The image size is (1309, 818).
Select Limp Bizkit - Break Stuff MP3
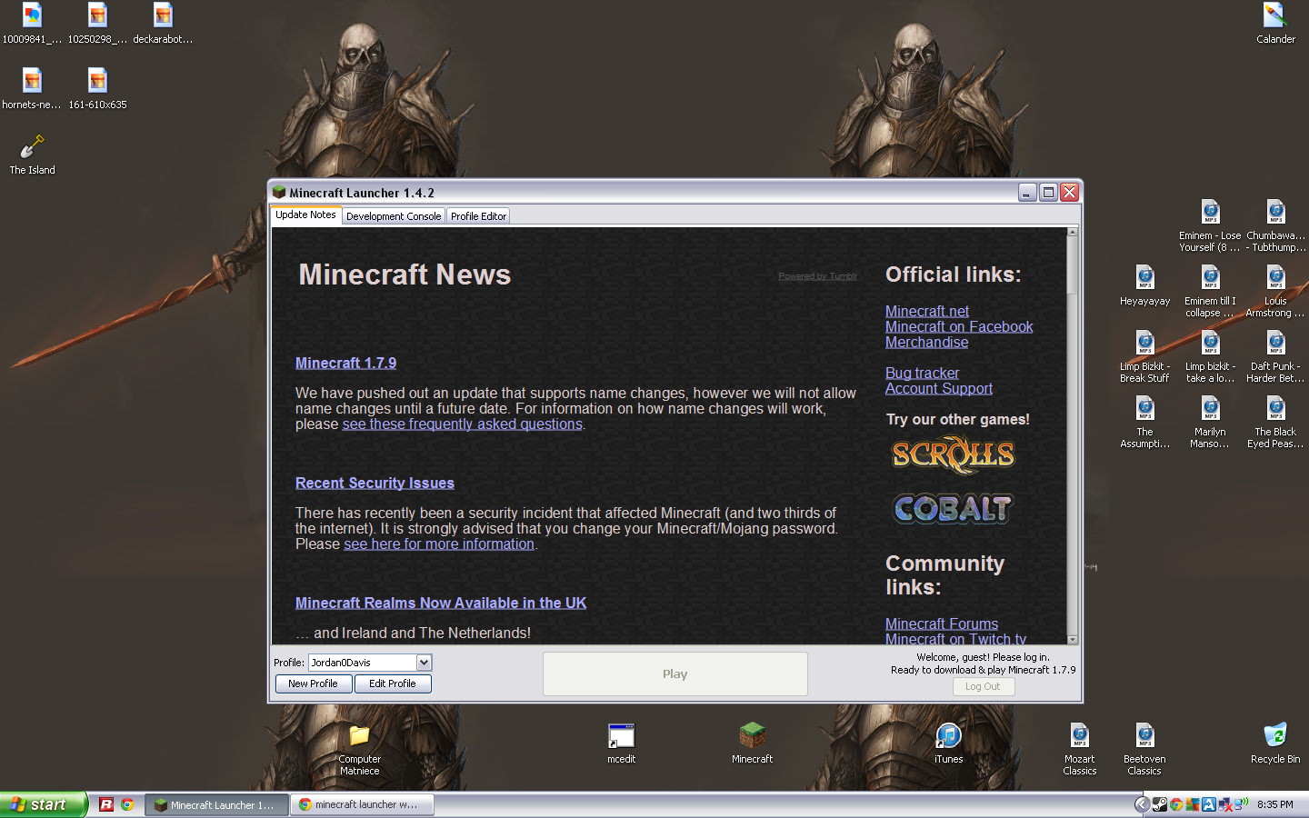tap(1144, 356)
